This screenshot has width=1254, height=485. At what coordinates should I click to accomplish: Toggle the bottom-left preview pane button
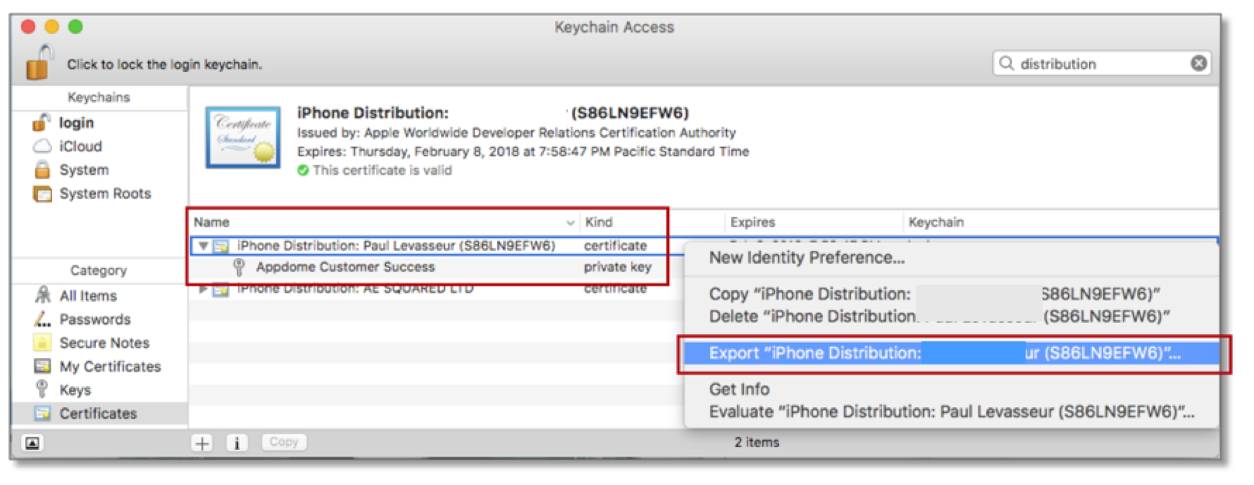pyautogui.click(x=32, y=443)
